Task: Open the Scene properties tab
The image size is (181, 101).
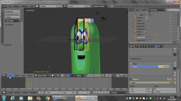Action: (x=142, y=46)
